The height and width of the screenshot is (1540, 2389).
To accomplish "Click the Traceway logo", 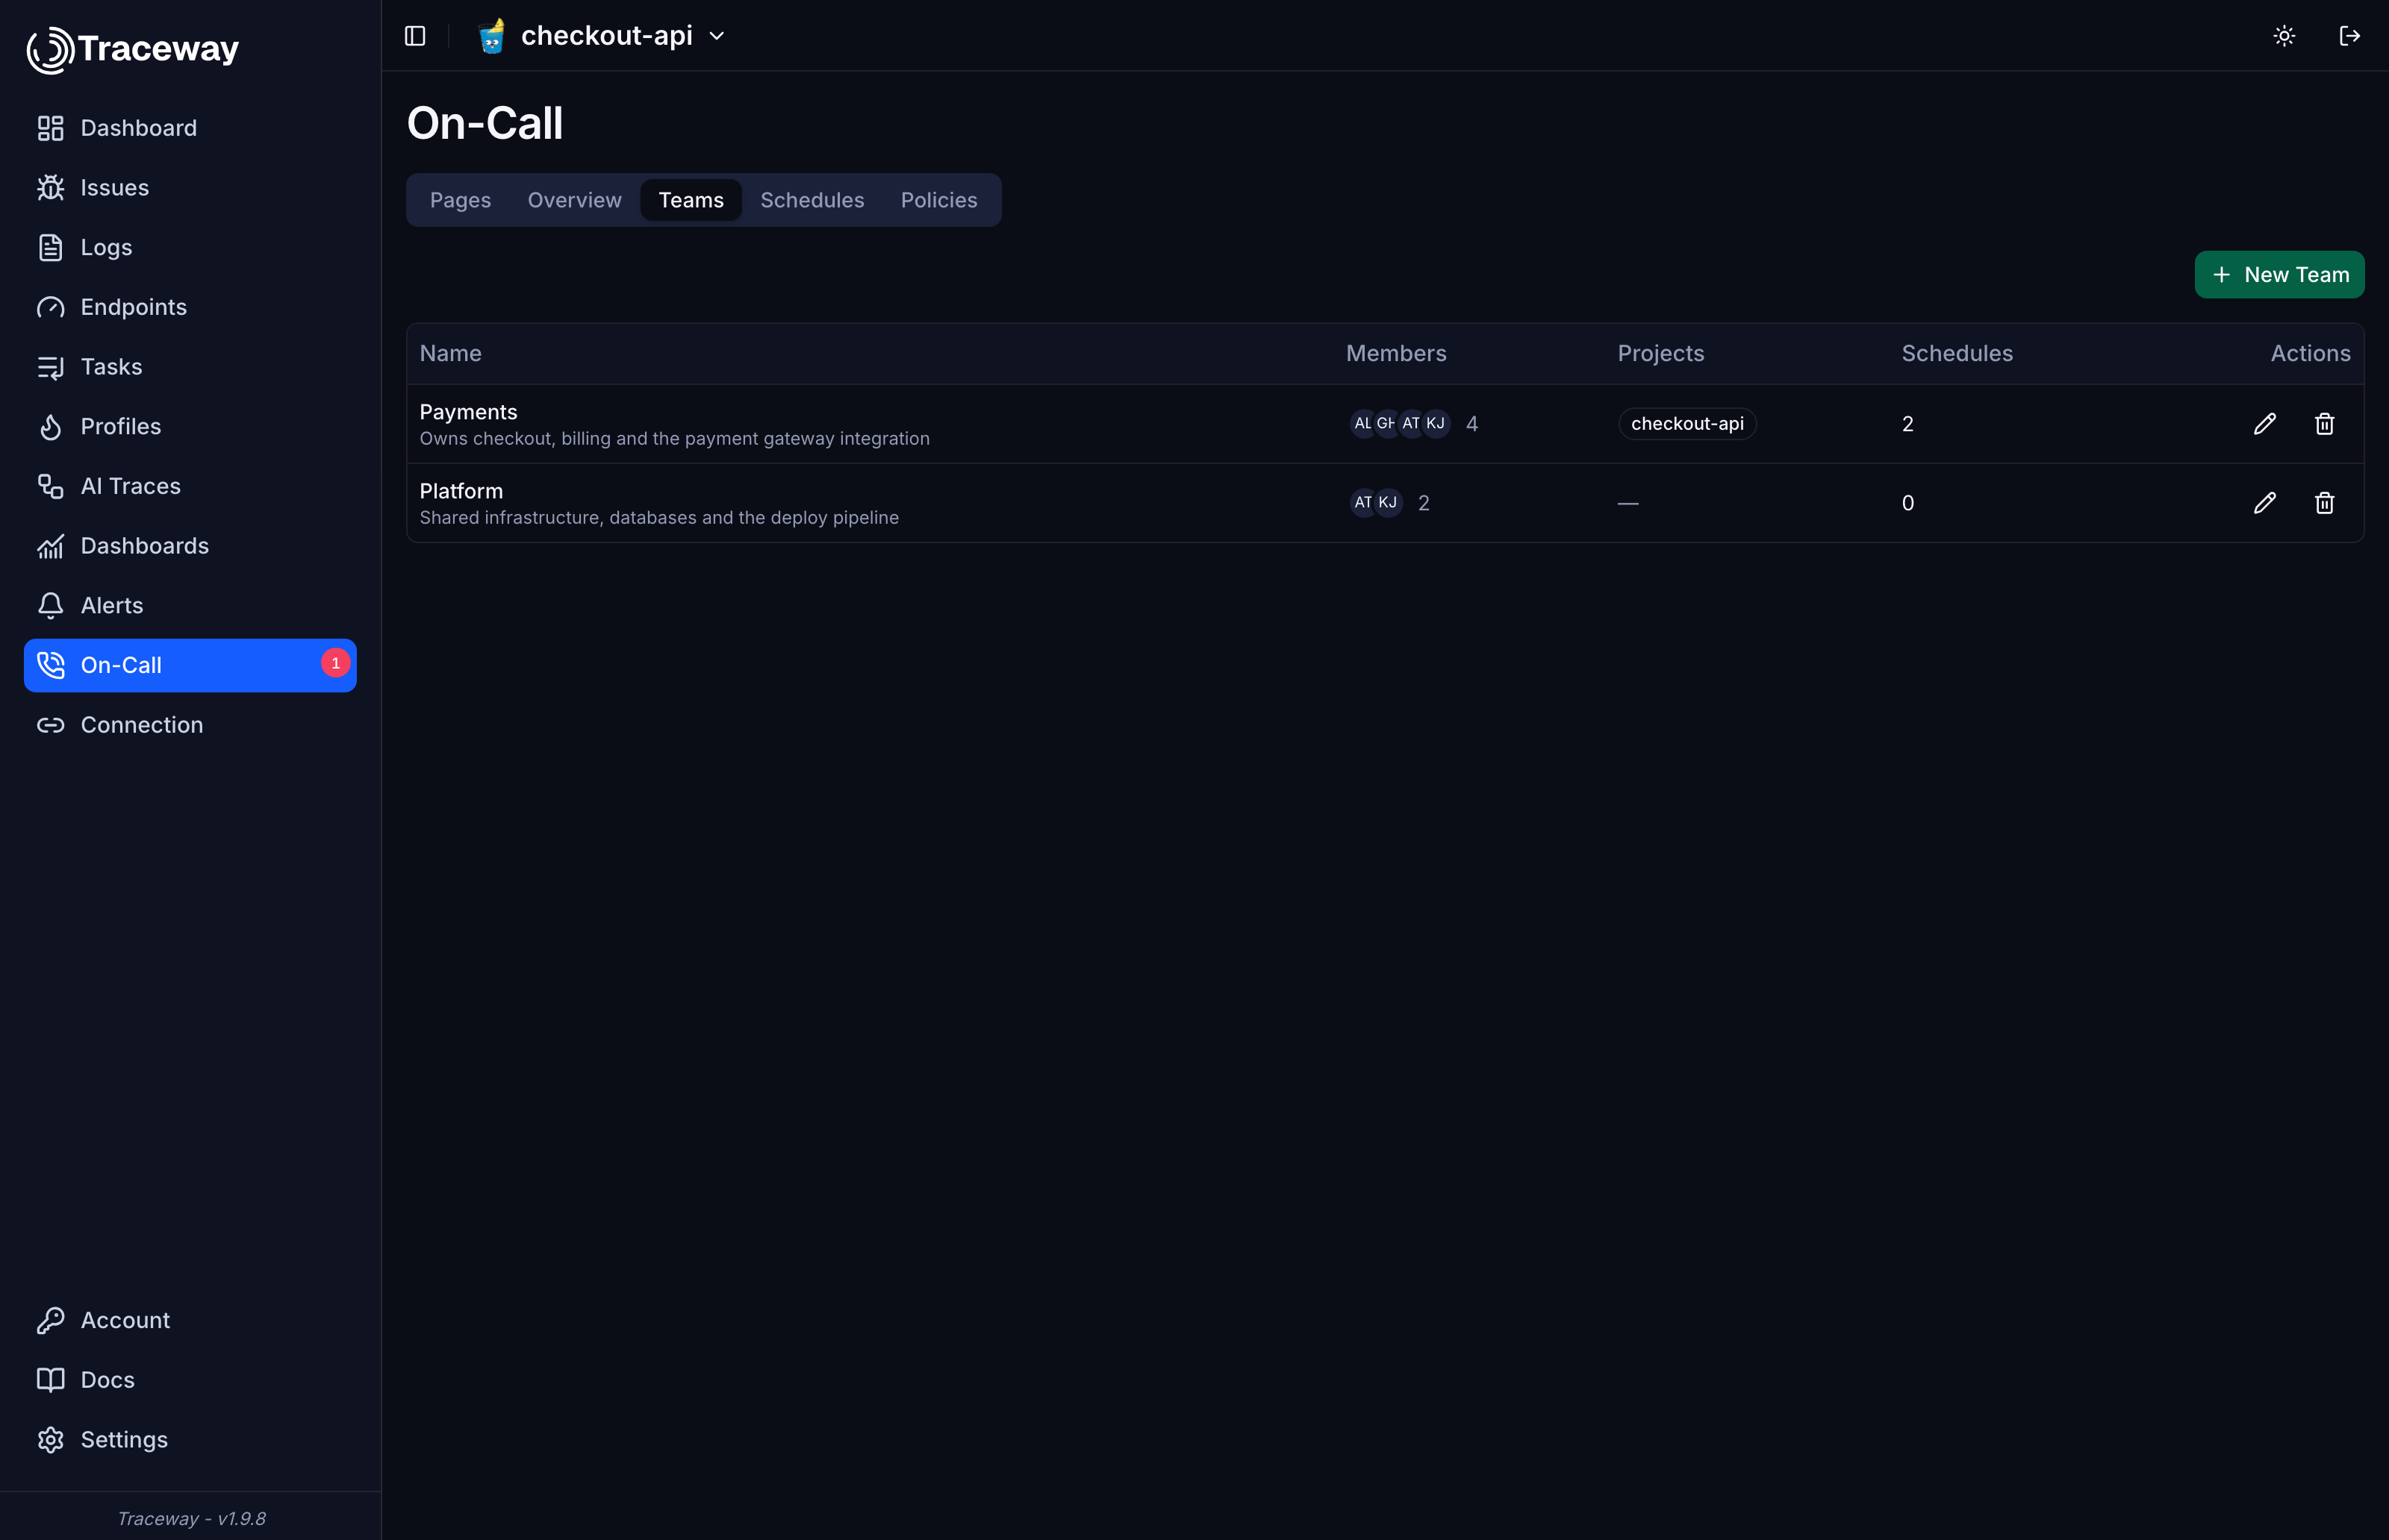I will coord(133,49).
